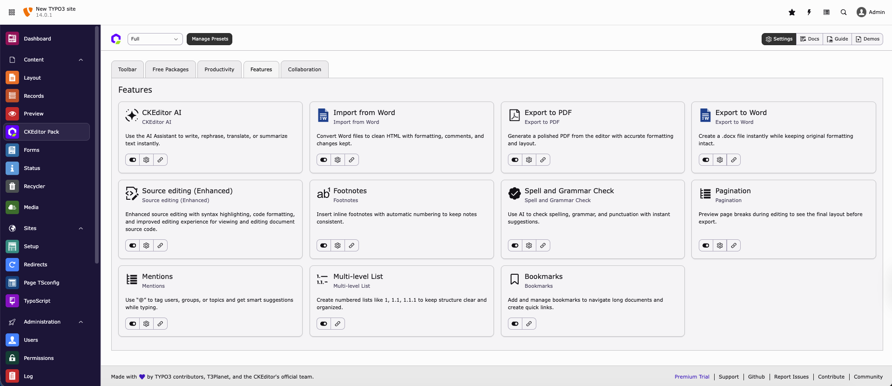Image resolution: width=892 pixels, height=386 pixels.
Task: Switch to the Productivity tab
Action: [219, 70]
